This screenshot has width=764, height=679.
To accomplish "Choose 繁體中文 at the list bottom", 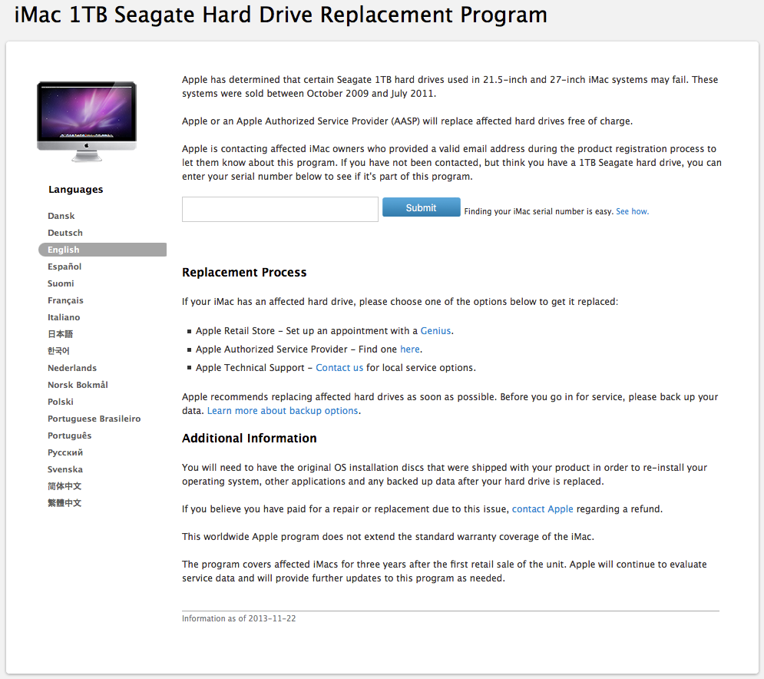I will 64,503.
